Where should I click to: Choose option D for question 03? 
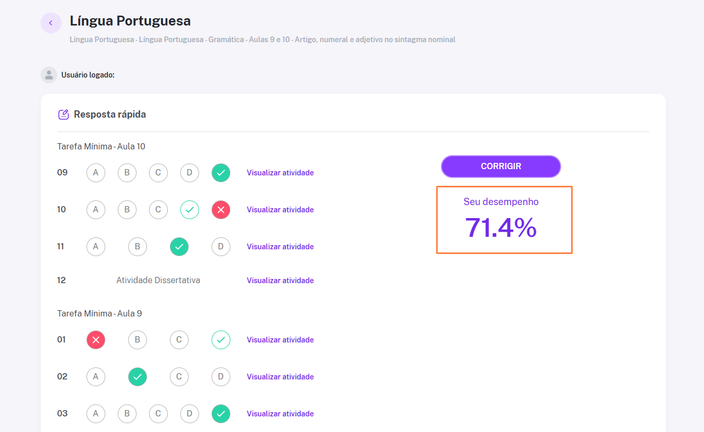point(190,414)
